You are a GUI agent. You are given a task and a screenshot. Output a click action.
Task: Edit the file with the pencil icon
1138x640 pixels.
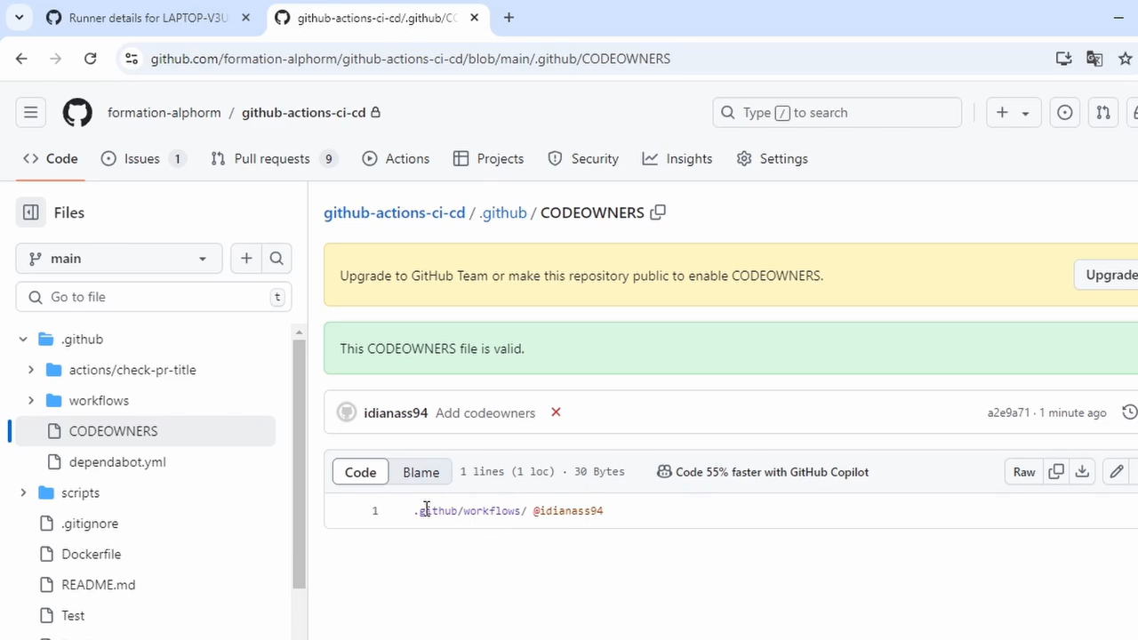pos(1116,472)
